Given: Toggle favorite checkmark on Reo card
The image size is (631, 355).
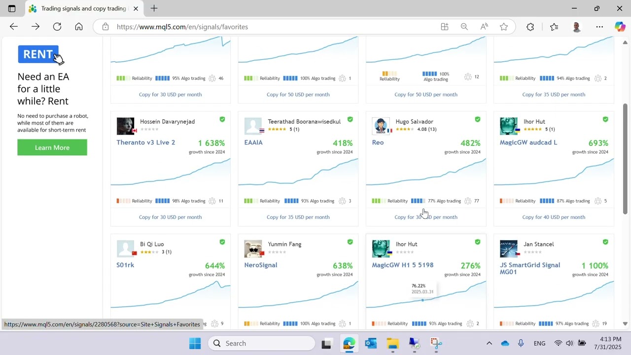Looking at the screenshot, I should pos(478,119).
